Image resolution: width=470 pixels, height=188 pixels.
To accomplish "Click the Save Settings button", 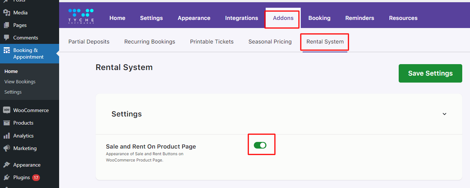I will pyautogui.click(x=430, y=73).
